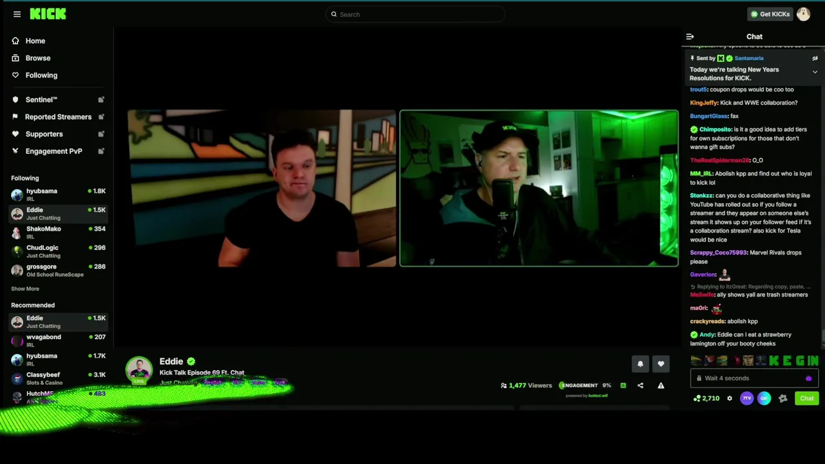Open Classybeef channel in Recommended list
The image size is (825, 464).
click(x=59, y=378)
